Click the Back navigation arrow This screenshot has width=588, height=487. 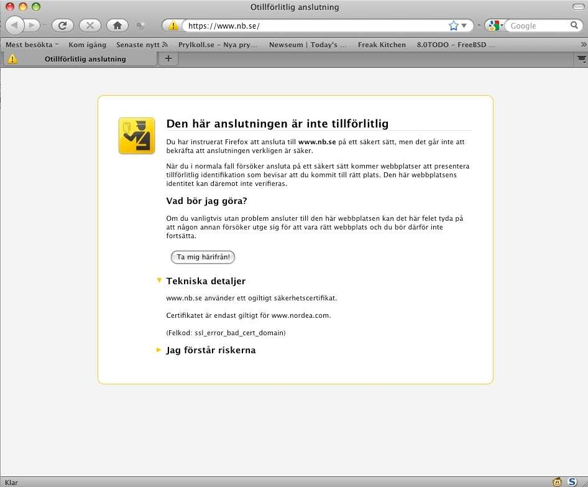(x=14, y=26)
